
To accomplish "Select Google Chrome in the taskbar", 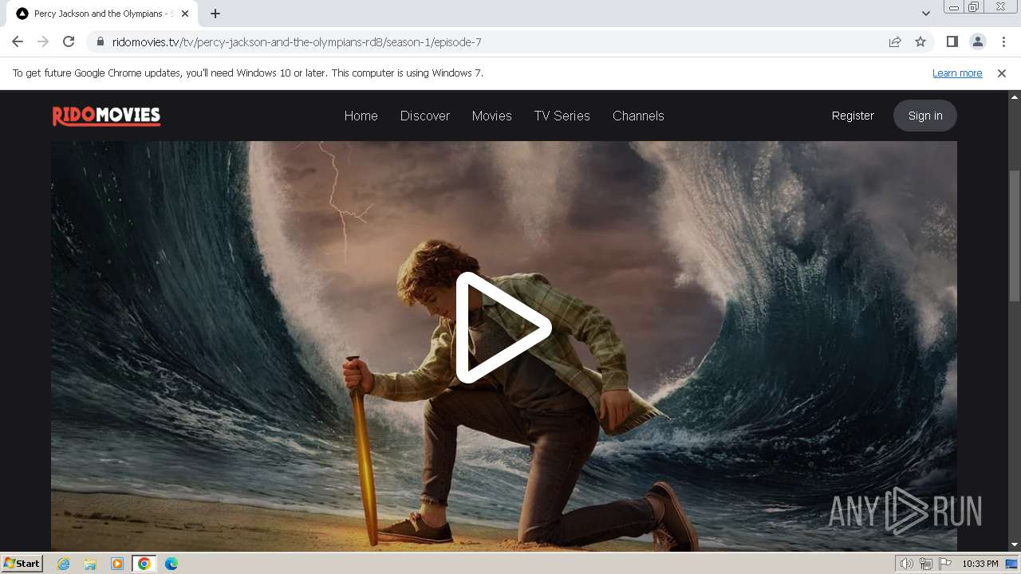I will pyautogui.click(x=144, y=564).
